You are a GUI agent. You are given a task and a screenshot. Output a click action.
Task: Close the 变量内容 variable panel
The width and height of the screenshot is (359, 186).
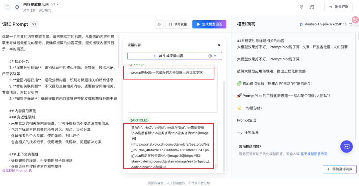pyautogui.click(x=219, y=45)
